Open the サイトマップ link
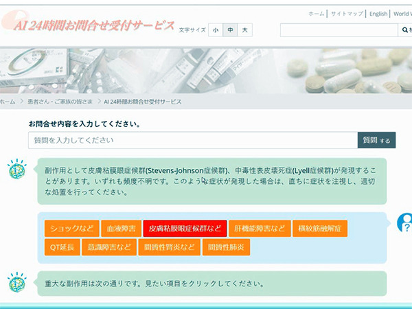 pos(347,13)
